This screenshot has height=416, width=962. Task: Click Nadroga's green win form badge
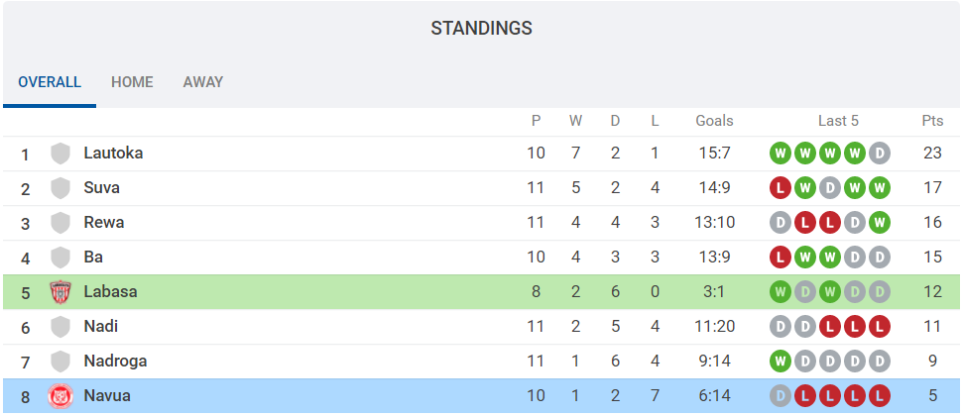[x=781, y=362]
